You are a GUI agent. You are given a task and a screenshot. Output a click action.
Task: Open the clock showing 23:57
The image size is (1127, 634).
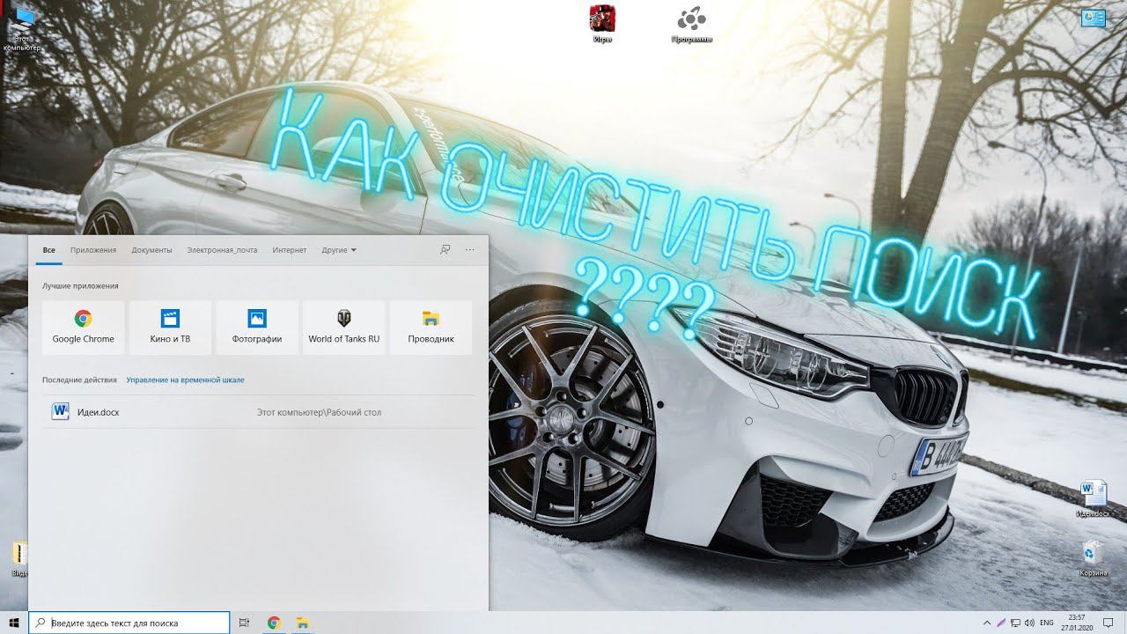[1076, 623]
